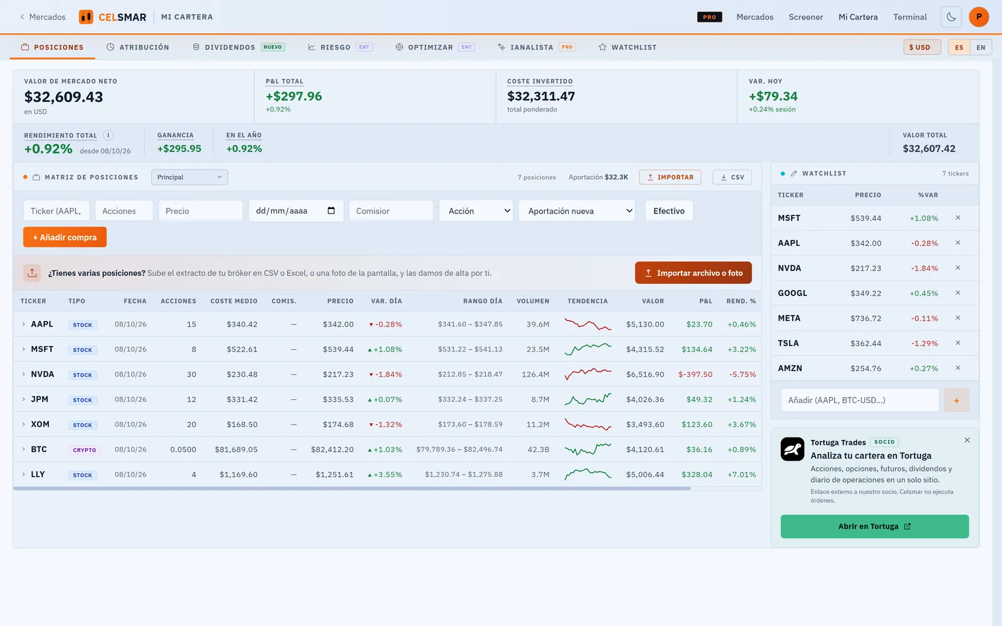Remove TSLA from the watchlist

[x=958, y=343]
